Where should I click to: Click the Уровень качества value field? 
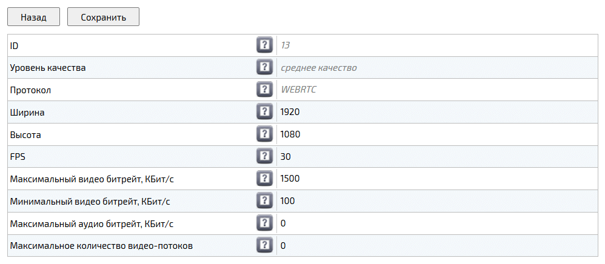point(436,67)
